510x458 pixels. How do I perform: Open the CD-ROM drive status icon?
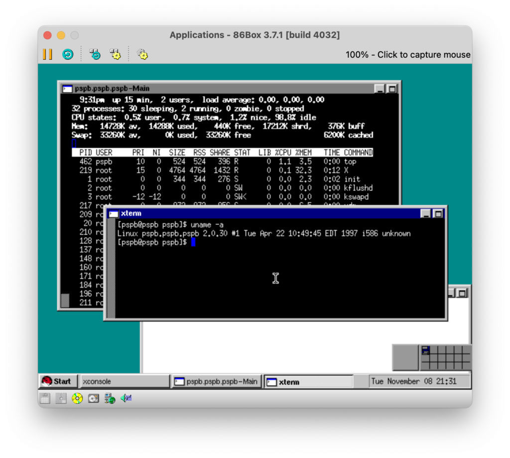click(77, 398)
